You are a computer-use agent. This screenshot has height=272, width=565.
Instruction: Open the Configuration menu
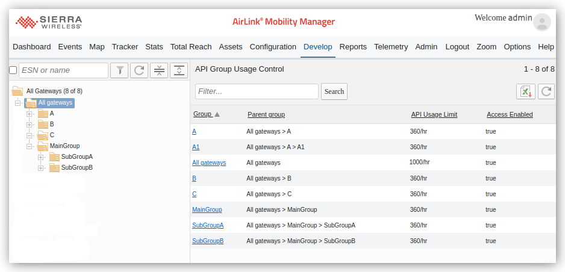point(273,47)
